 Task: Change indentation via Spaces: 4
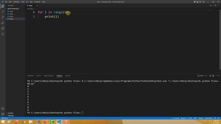point(184,118)
